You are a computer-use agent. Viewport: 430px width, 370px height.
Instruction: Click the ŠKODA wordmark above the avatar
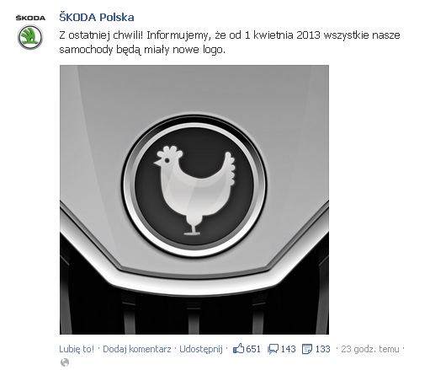pyautogui.click(x=30, y=18)
